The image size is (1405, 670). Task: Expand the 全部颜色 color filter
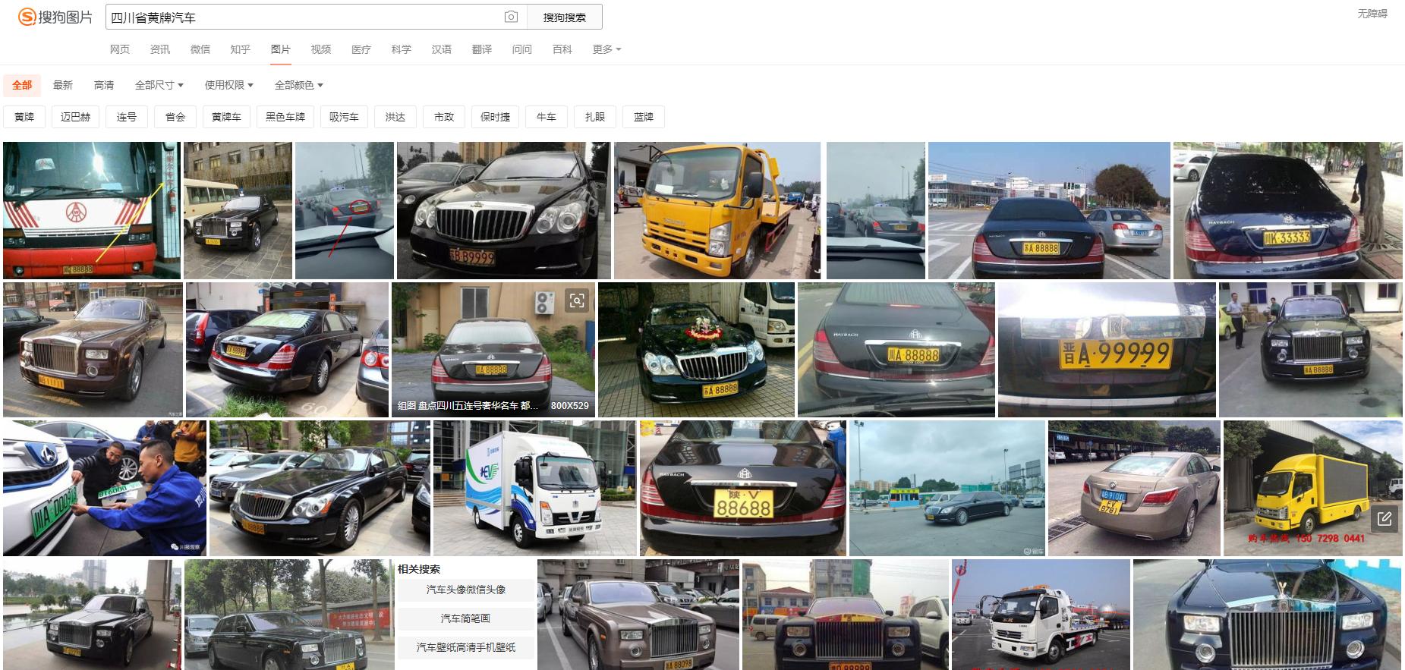[298, 85]
